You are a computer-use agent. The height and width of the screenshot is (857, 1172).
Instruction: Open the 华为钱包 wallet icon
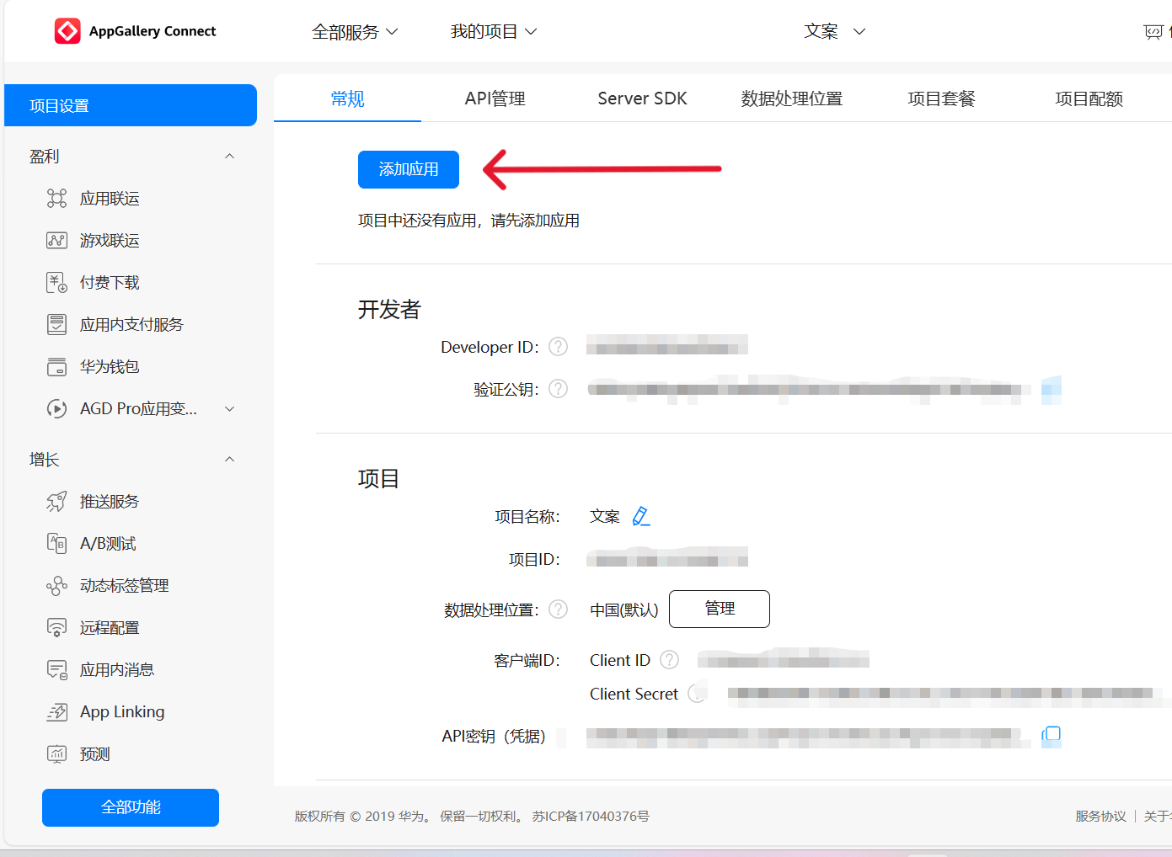(x=56, y=367)
